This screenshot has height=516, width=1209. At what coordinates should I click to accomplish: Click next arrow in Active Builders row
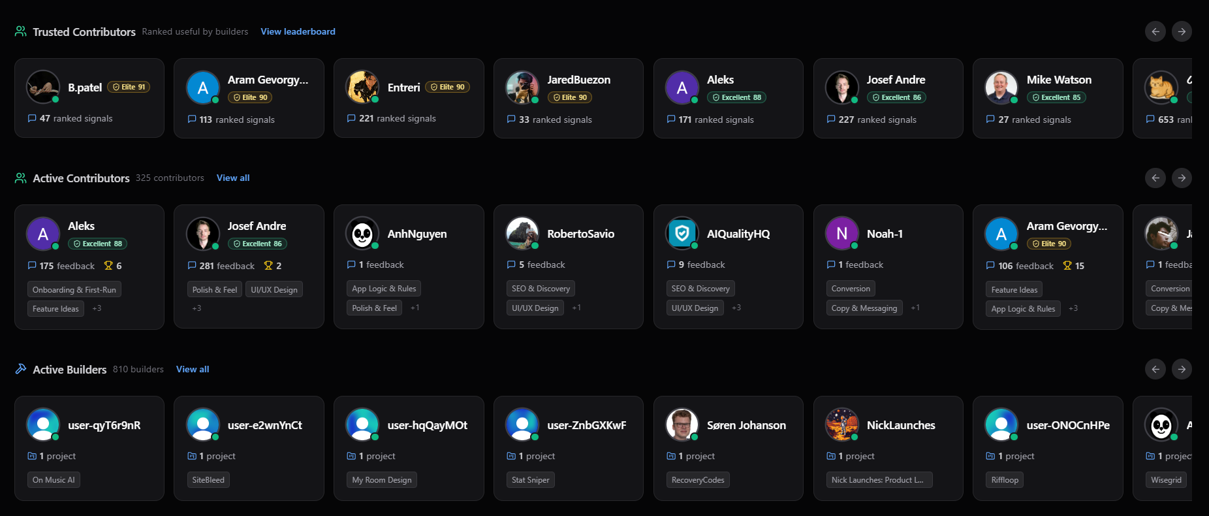point(1182,369)
